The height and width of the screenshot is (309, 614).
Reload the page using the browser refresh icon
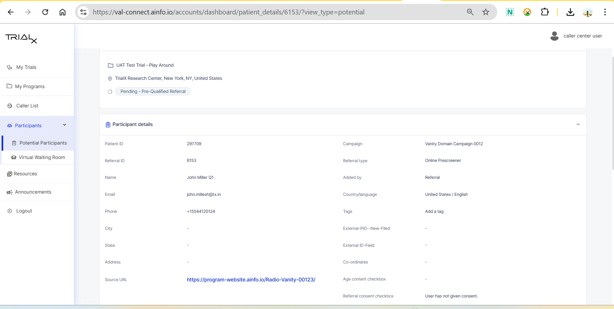click(x=45, y=12)
